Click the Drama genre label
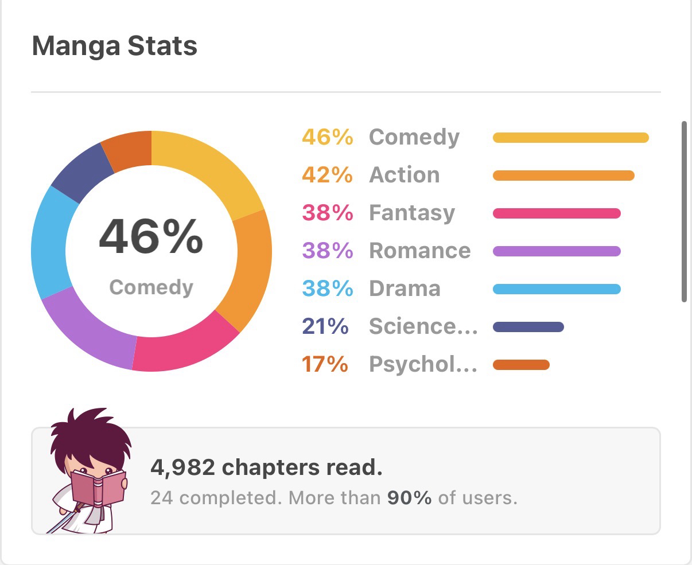 (x=405, y=289)
